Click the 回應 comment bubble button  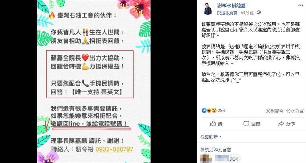[x=252, y=124]
